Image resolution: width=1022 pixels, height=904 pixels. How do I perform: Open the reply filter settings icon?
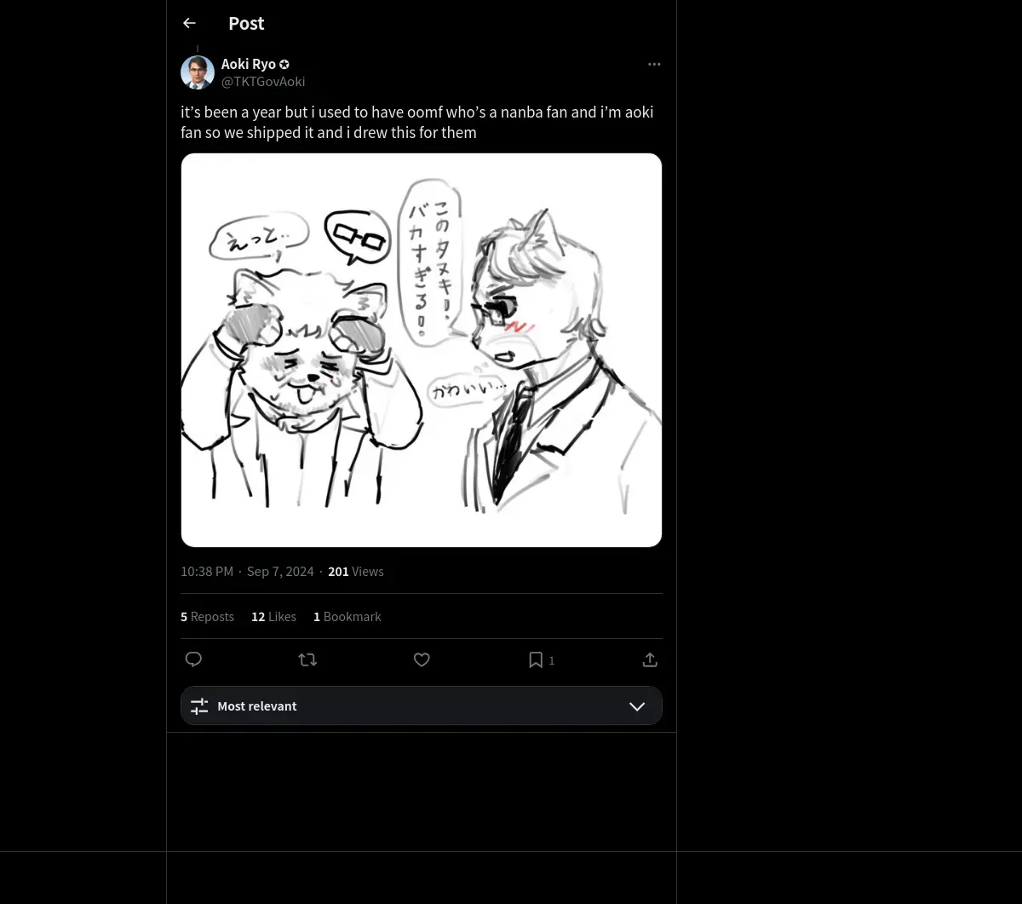(x=199, y=706)
